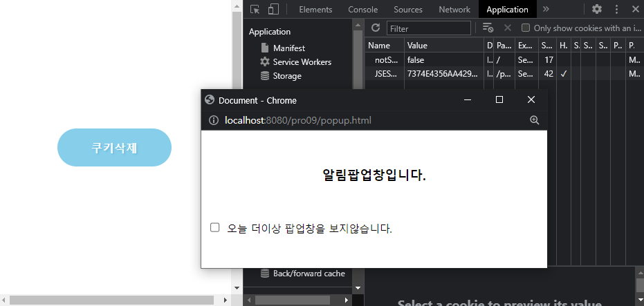Sort by Path column header
The height and width of the screenshot is (306, 644).
point(504,46)
